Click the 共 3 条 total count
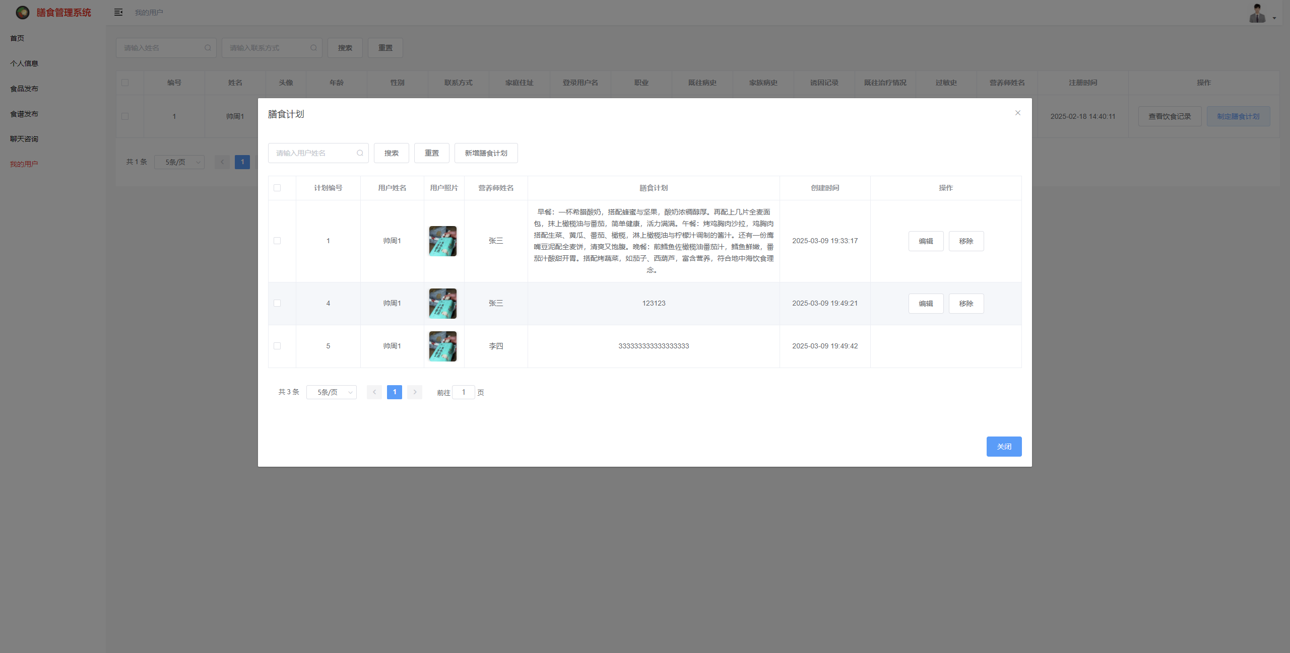1290x653 pixels. click(289, 392)
